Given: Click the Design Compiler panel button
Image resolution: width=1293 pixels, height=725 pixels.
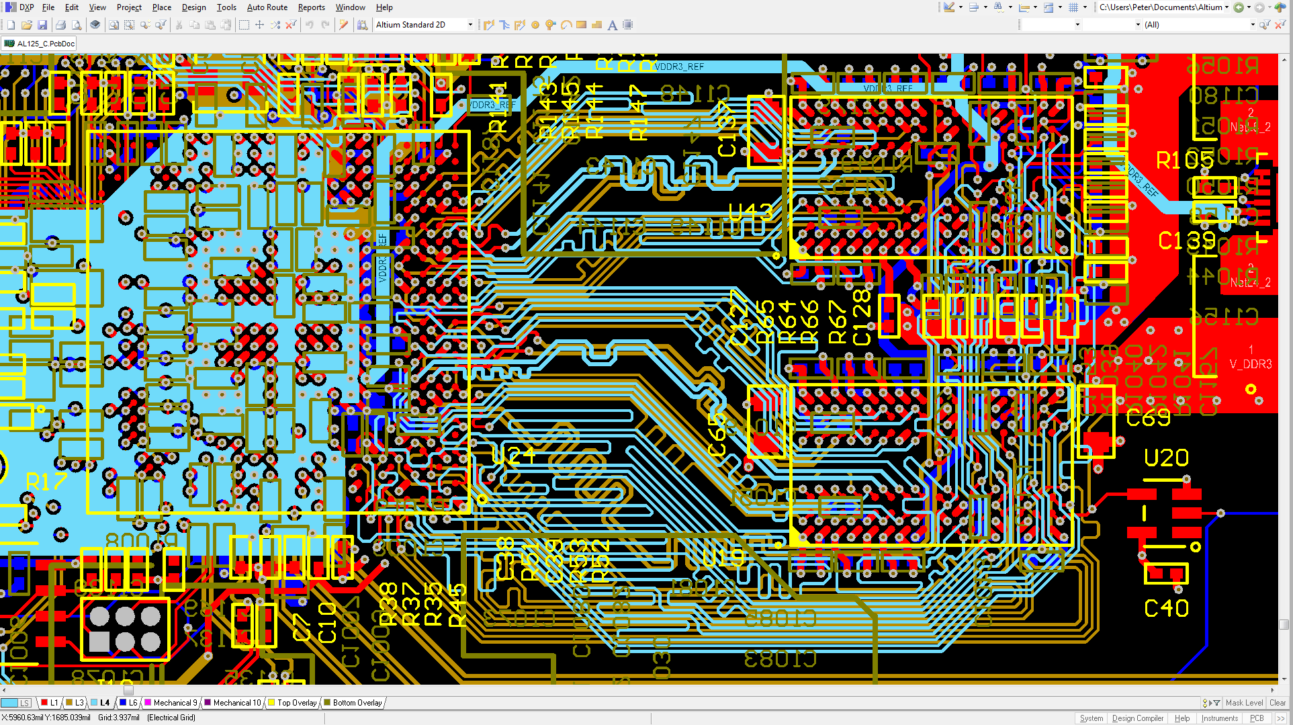Looking at the screenshot, I should coord(1137,718).
